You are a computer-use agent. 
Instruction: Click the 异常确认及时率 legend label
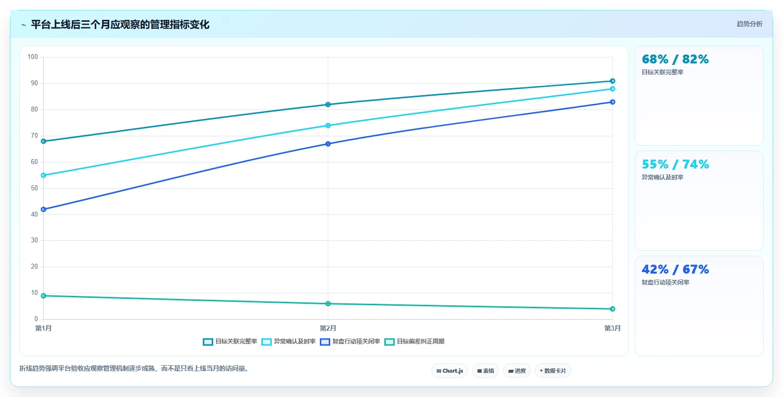coord(295,341)
